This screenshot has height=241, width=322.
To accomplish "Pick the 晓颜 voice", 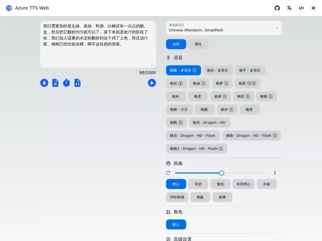I will click(x=204, y=109).
